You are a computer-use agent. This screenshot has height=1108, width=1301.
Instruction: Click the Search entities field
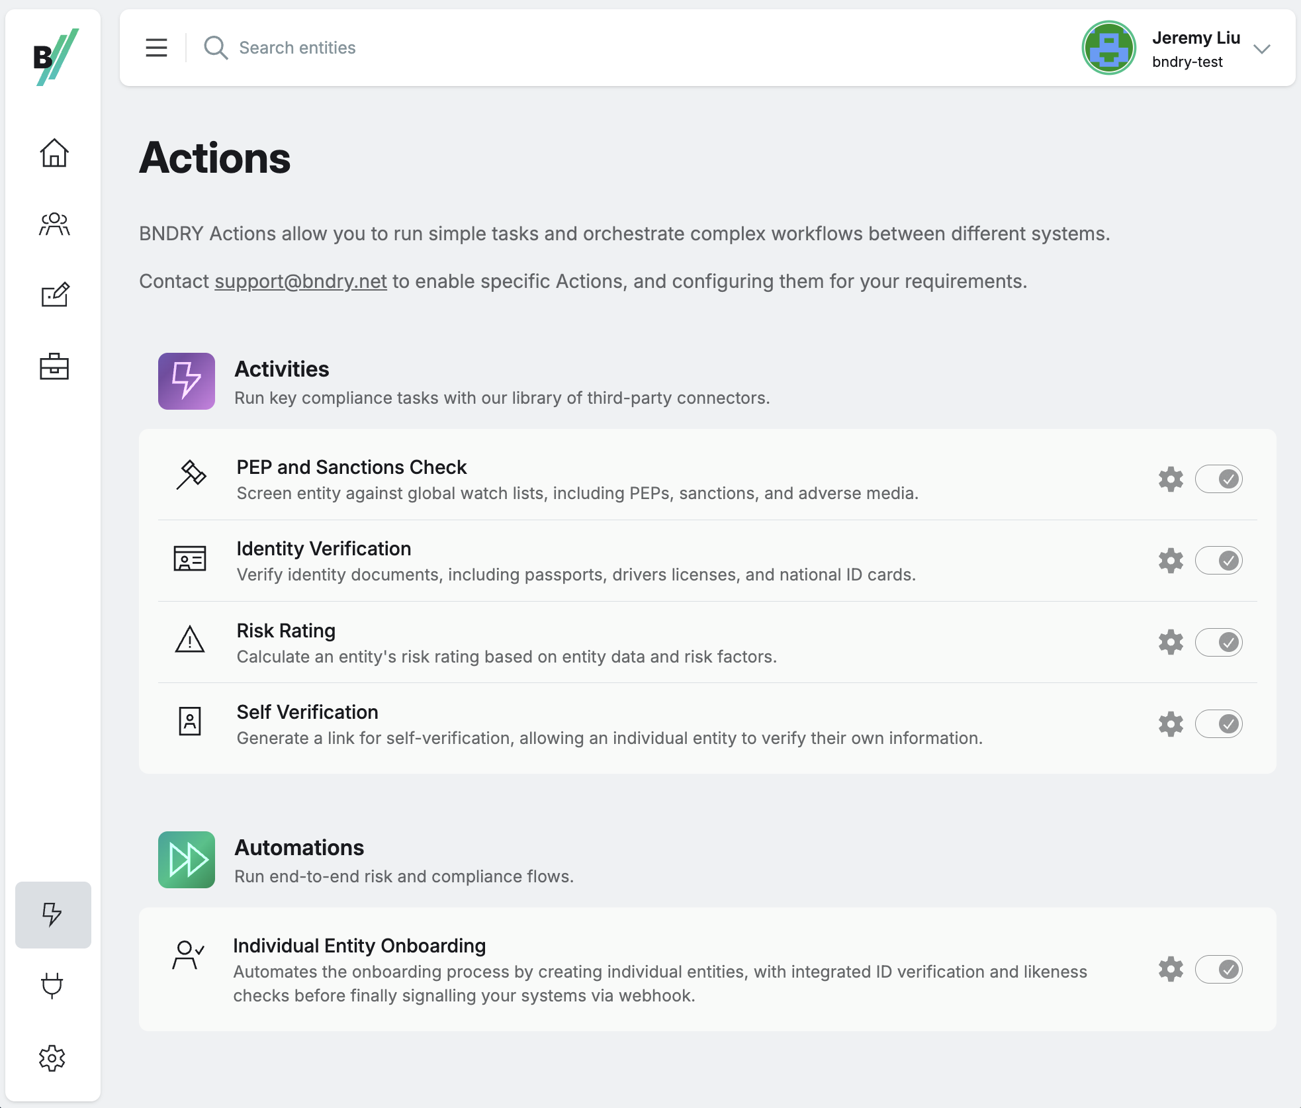(x=298, y=48)
